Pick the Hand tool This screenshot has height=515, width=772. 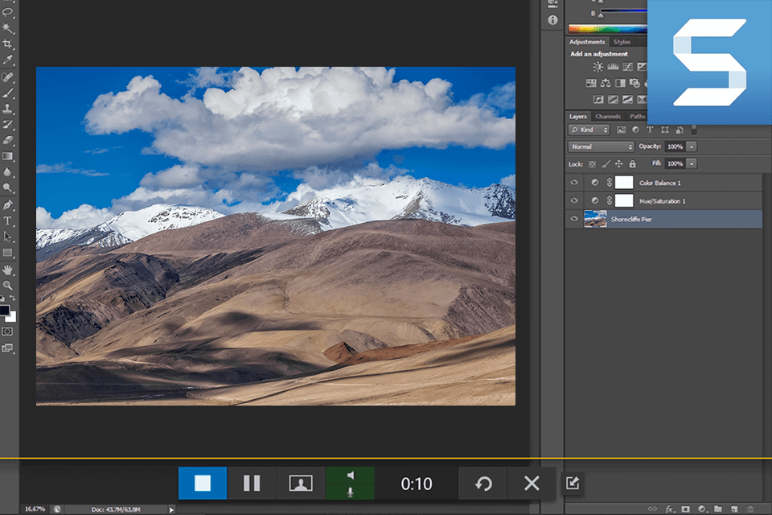point(8,271)
